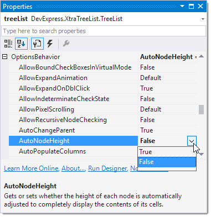Choose True in the dropdown list

(x=167, y=152)
